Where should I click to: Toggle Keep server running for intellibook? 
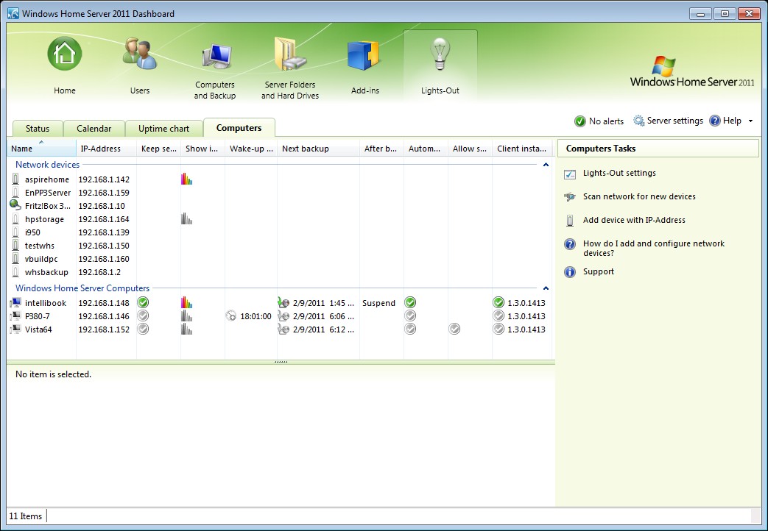coord(143,302)
